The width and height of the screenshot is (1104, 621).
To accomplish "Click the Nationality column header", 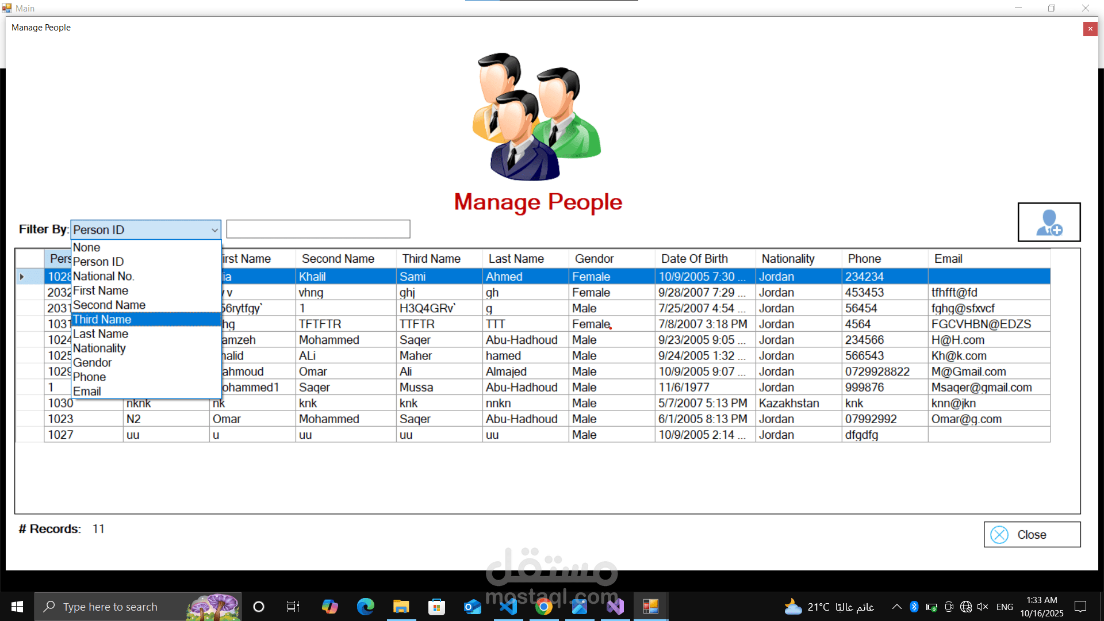I will click(788, 259).
